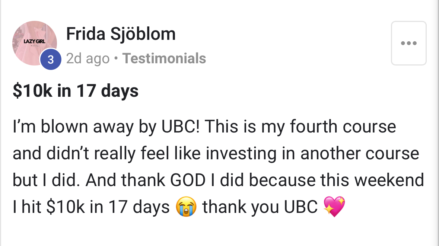This screenshot has width=439, height=246.
Task: Click the blue level 3 badge
Action: click(51, 59)
